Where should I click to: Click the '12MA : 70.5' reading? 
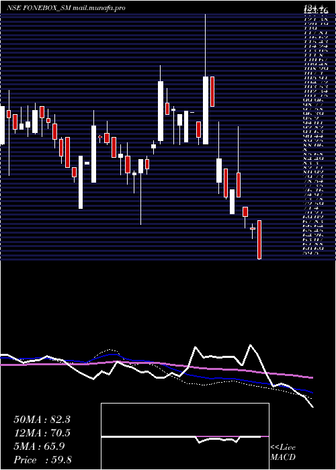click(x=42, y=433)
